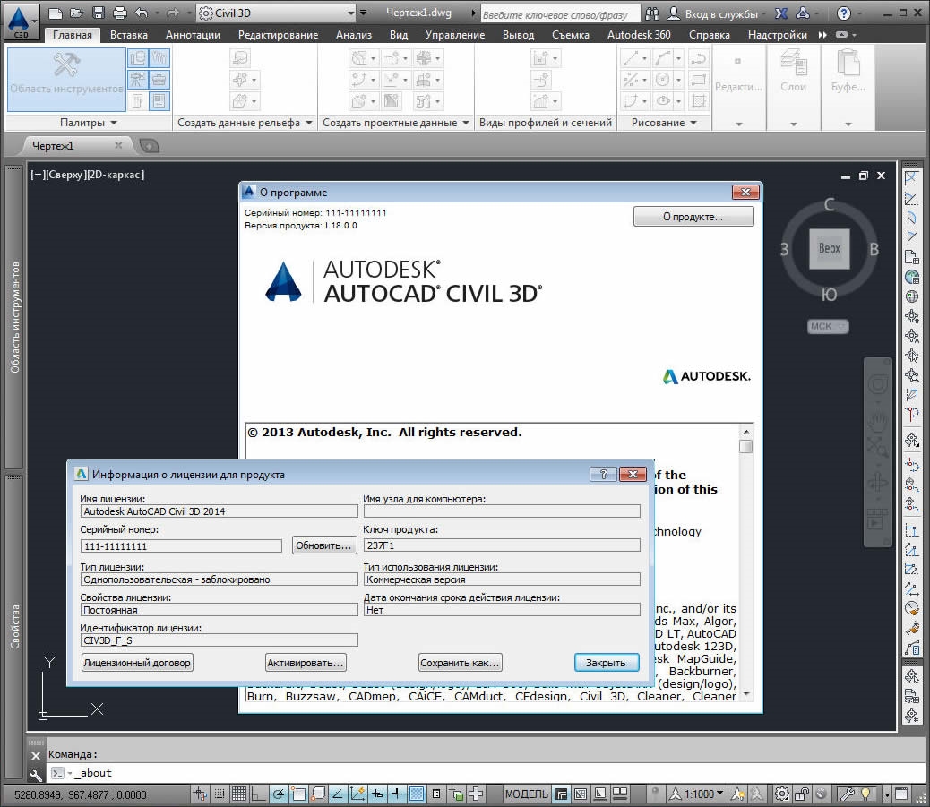Toggle grid display in the status bar

pyautogui.click(x=239, y=794)
